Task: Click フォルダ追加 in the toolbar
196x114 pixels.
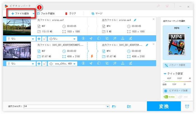Action: point(46,13)
